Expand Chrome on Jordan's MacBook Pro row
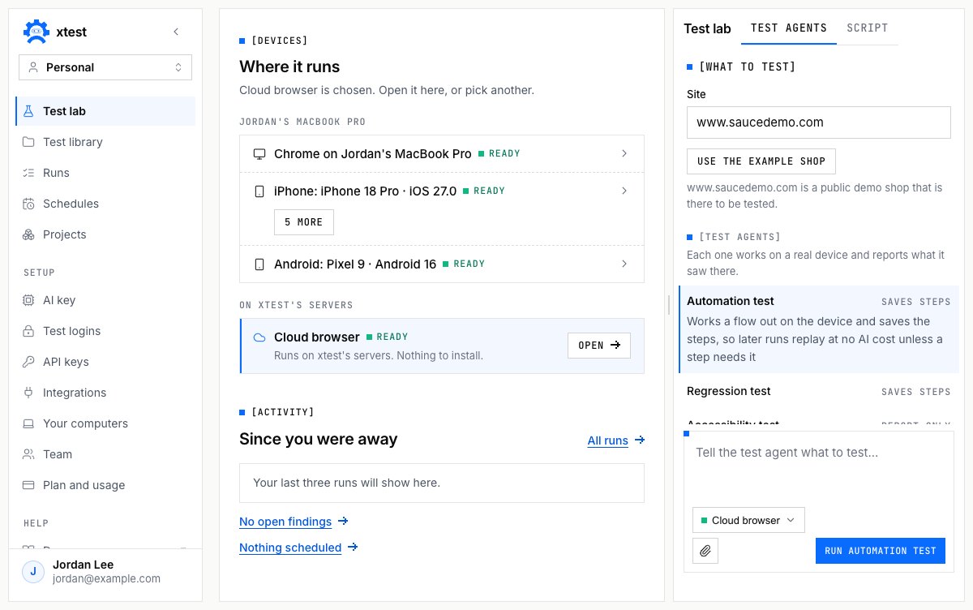Viewport: 973px width, 610px height. pos(442,153)
